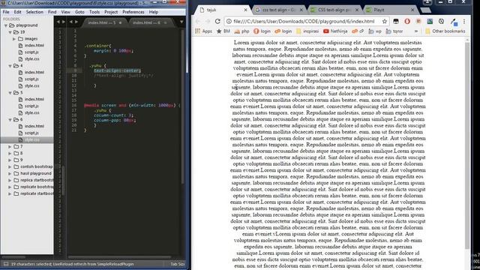Expand folder 7 in sidebar
Viewport: 480px width, 270px height.
click(10, 147)
